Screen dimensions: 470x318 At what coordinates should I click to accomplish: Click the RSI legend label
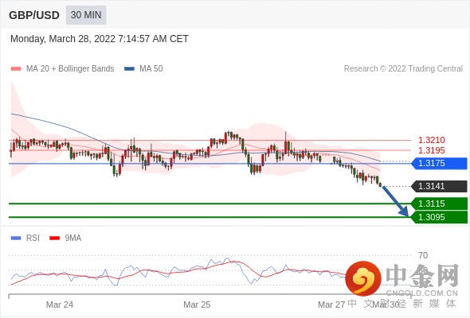(x=33, y=238)
